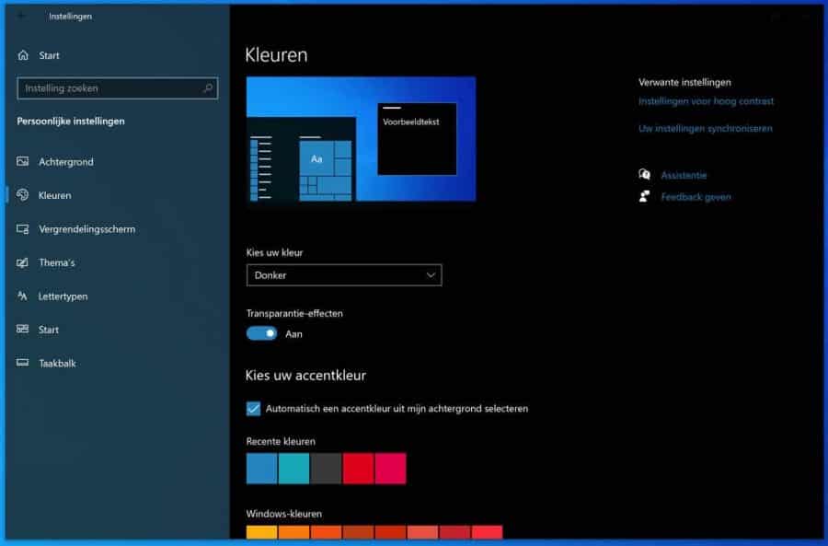Click the Kleuren sidebar icon

click(22, 195)
